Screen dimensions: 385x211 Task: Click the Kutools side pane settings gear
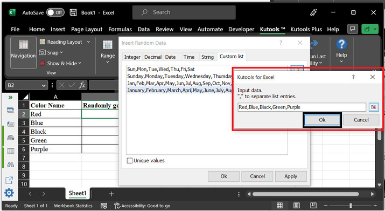click(x=9, y=193)
